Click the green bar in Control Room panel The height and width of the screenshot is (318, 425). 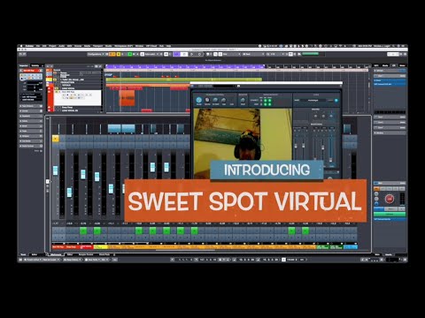click(x=390, y=214)
